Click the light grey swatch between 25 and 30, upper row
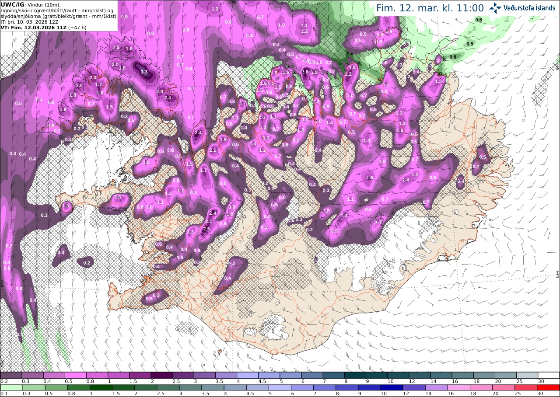This screenshot has height=397, width=560. (528, 375)
